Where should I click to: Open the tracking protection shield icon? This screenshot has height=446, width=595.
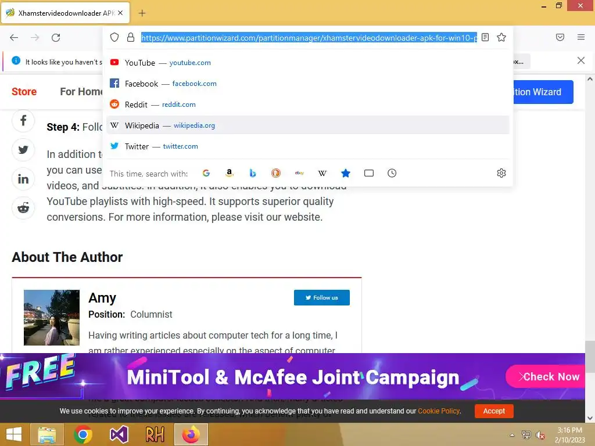coord(114,37)
